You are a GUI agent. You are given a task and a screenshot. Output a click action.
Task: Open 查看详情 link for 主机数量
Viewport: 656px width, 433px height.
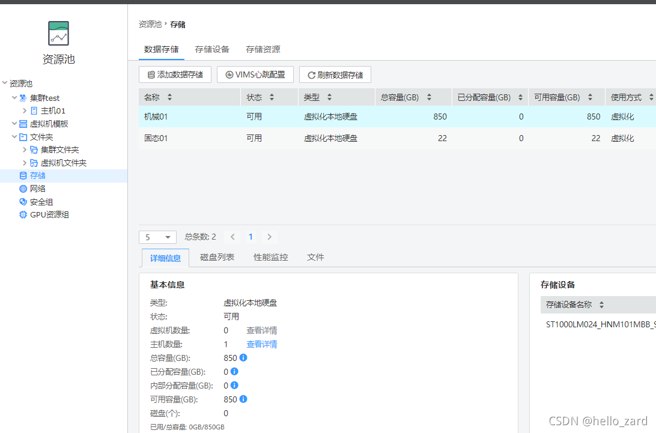coord(262,344)
